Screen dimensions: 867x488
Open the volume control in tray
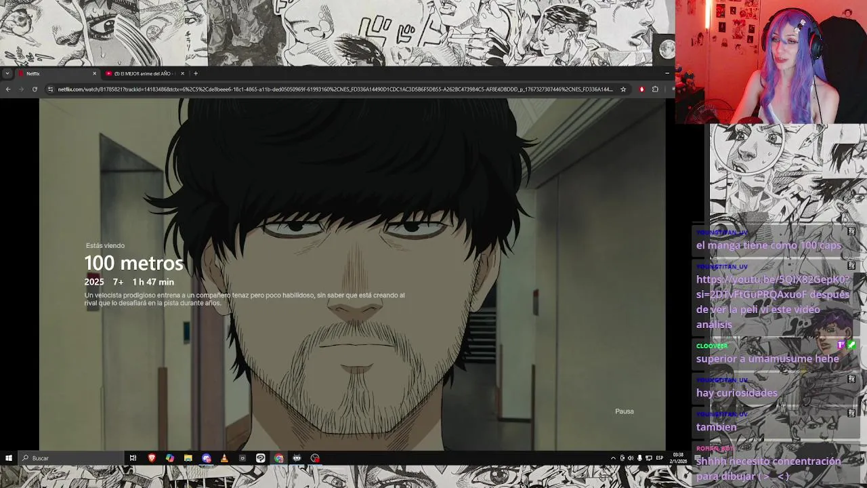(631, 458)
